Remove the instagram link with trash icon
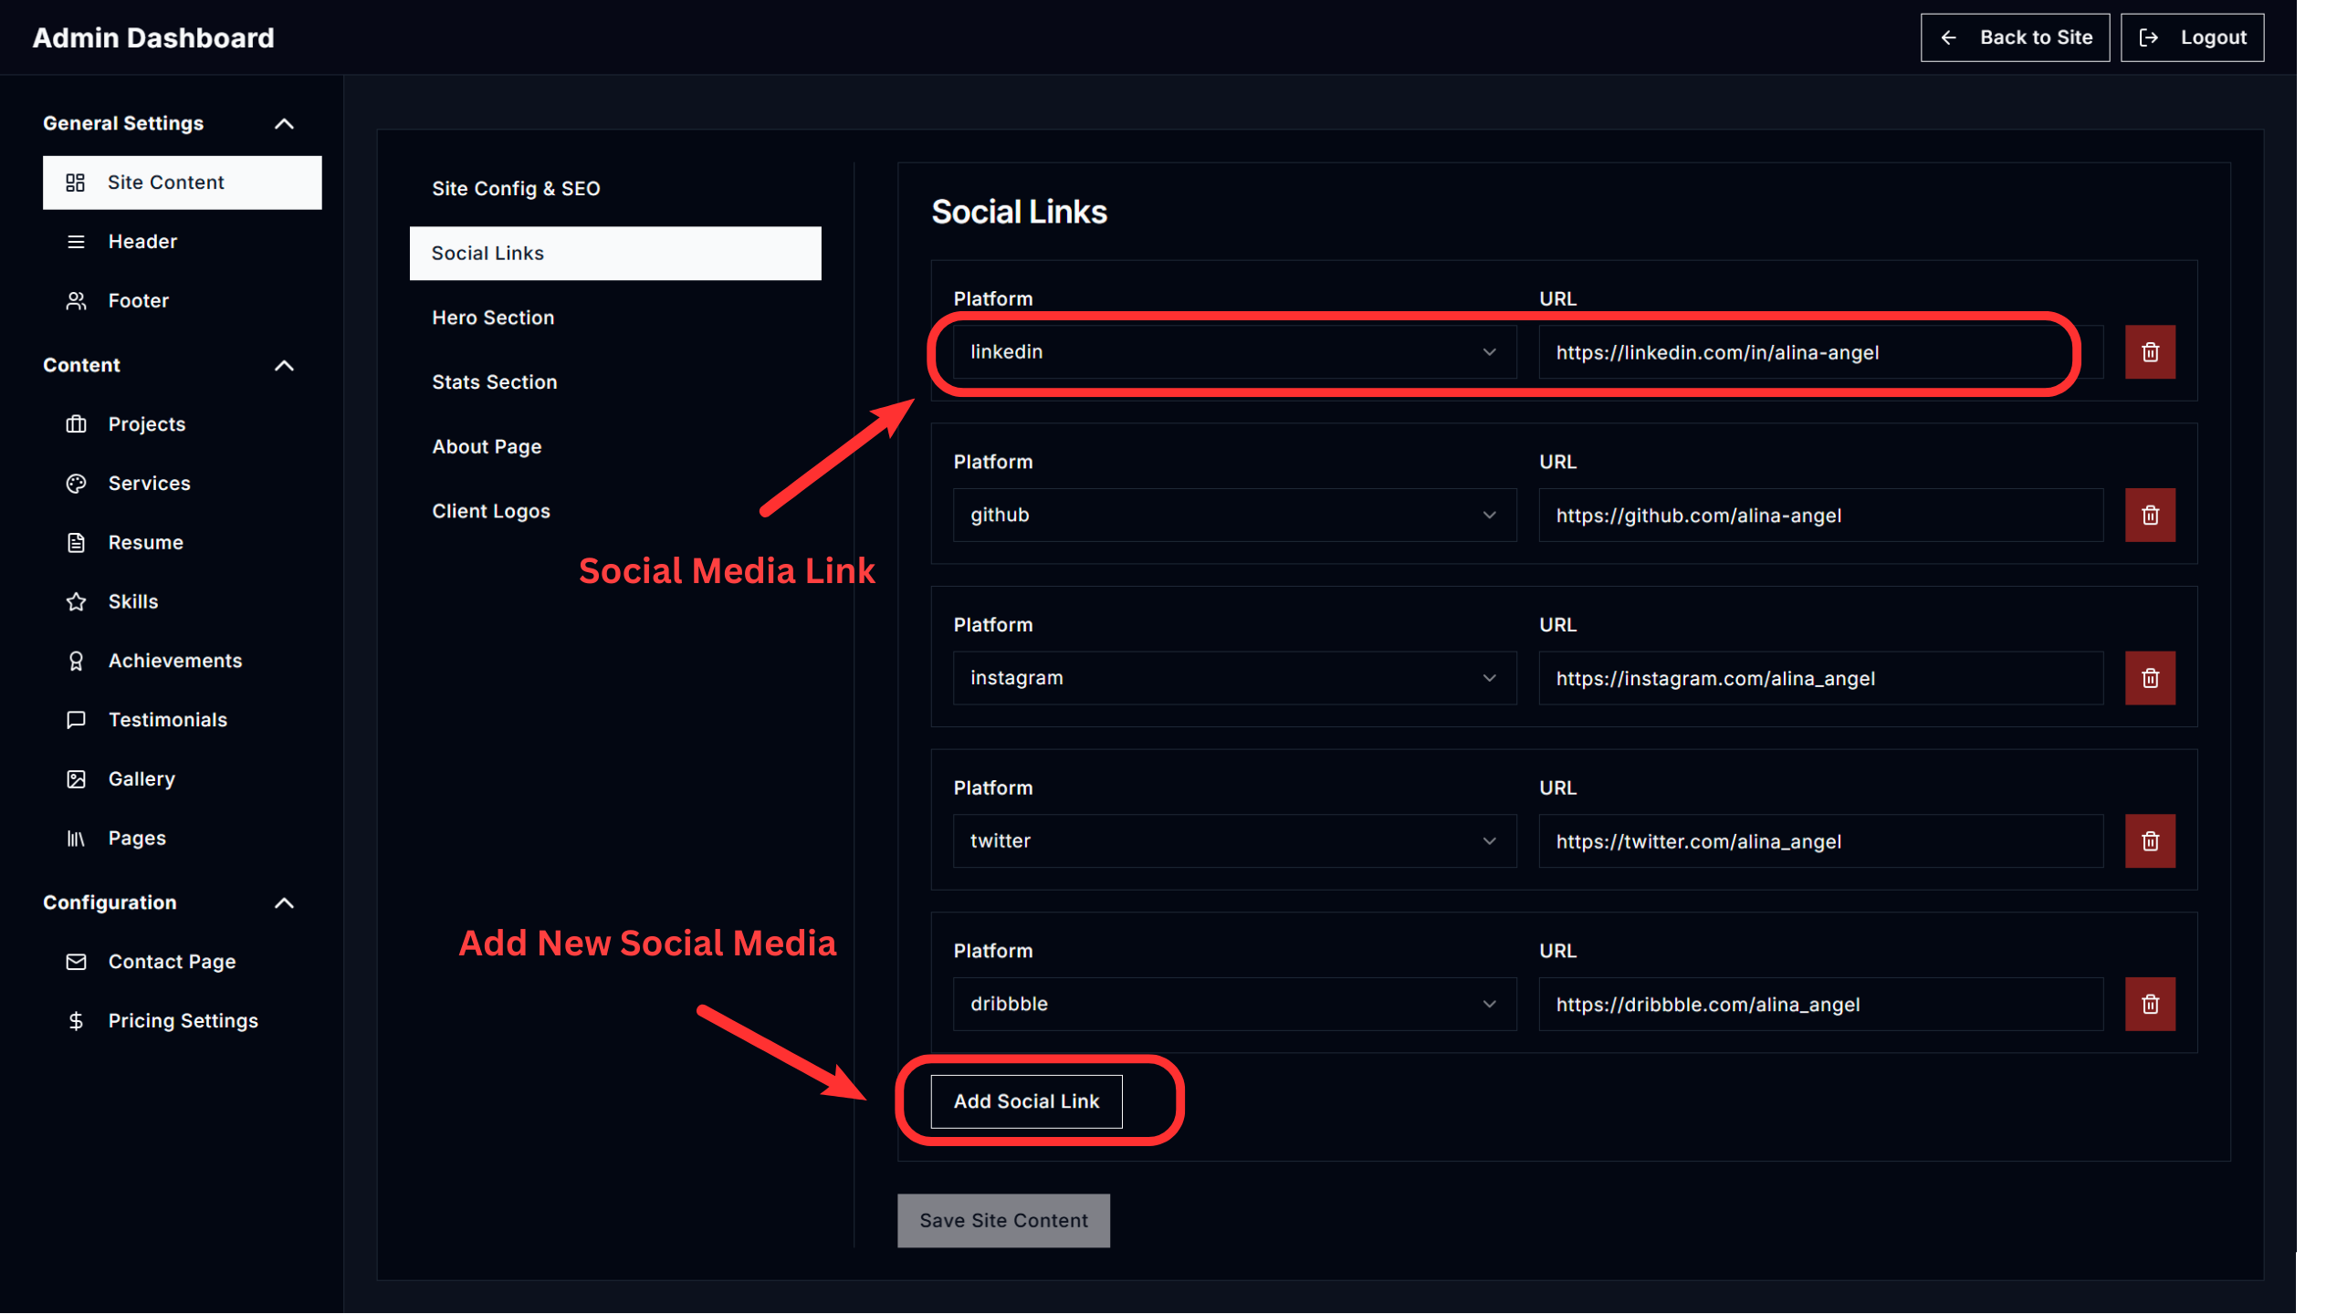This screenshot has height=1314, width=2337. pos(2150,678)
